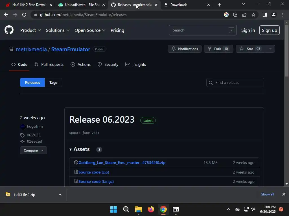
Task: Download Source code (zip)
Action: [94, 172]
